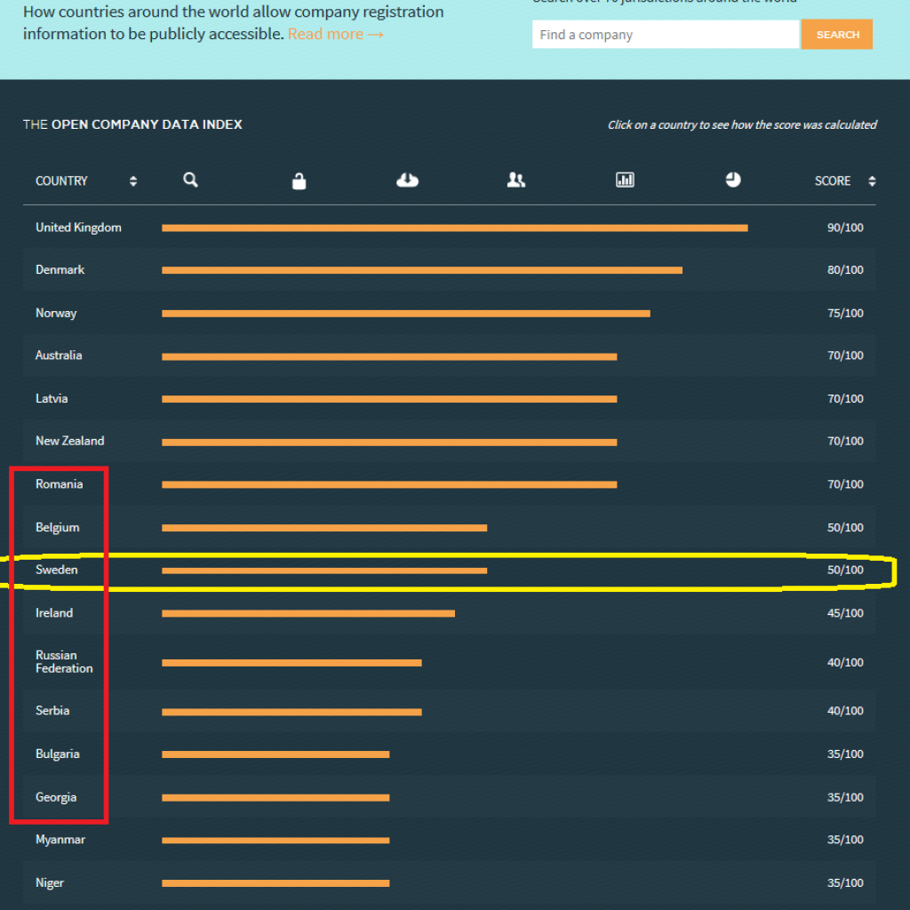The height and width of the screenshot is (910, 910).
Task: Click the Russian Federation country name
Action: 64,662
